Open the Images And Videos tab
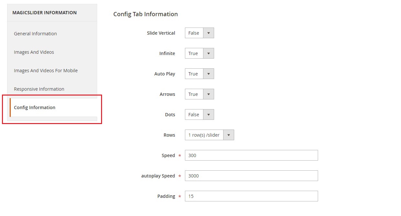 point(34,52)
